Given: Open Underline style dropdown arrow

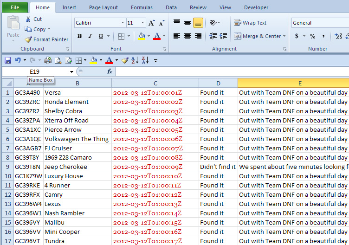Looking at the screenshot, I should click(109, 36).
